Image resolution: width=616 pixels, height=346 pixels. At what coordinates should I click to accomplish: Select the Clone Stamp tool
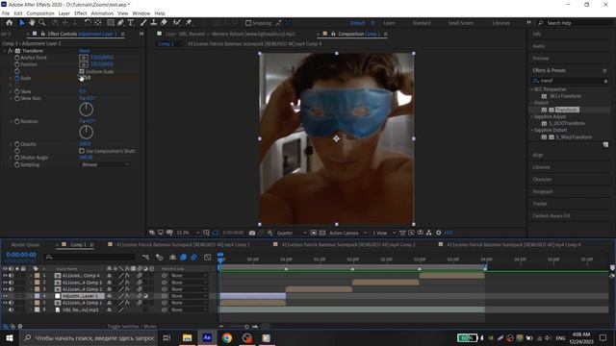154,23
